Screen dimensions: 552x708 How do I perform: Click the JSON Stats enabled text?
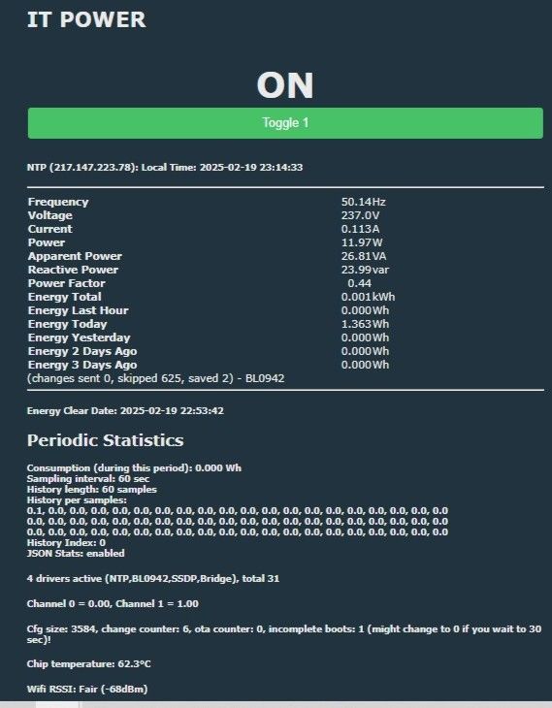click(76, 553)
